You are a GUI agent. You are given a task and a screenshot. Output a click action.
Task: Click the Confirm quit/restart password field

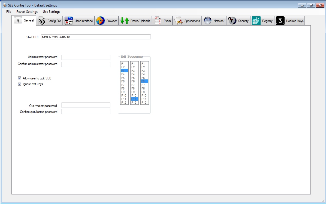click(86, 112)
